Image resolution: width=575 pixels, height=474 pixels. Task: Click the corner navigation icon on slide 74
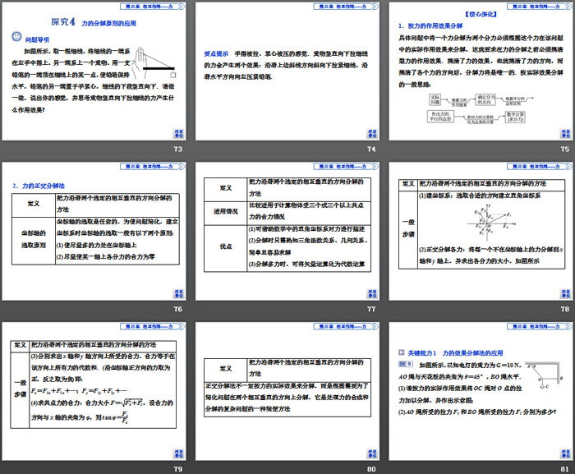(372, 134)
